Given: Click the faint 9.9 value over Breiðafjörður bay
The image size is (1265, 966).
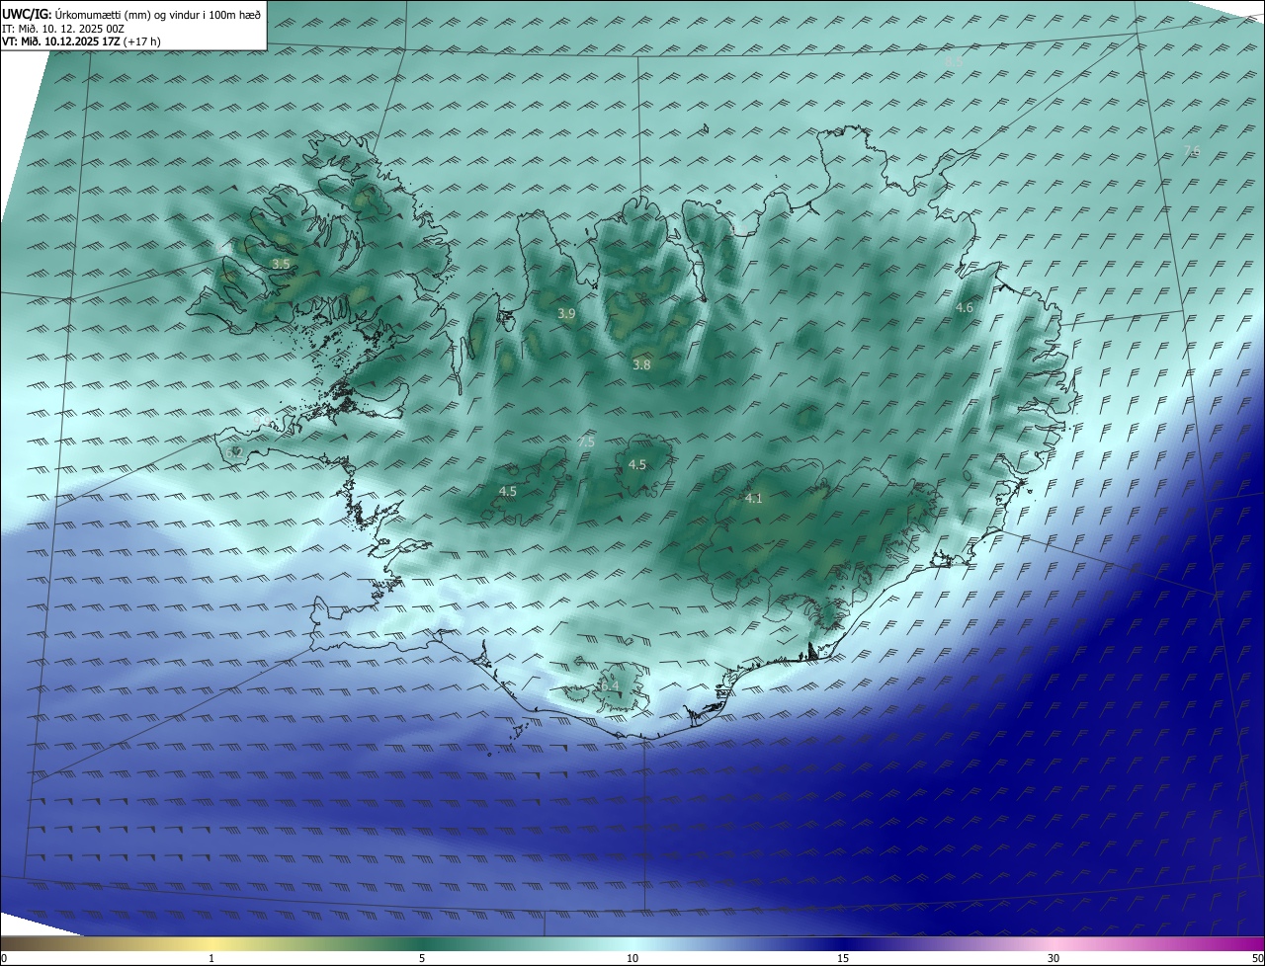Looking at the screenshot, I should coord(263,421).
